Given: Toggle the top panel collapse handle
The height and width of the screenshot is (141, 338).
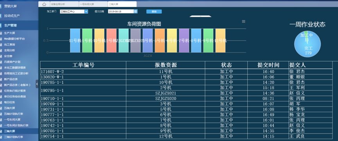Looking at the screenshot, I should tap(200, 16).
